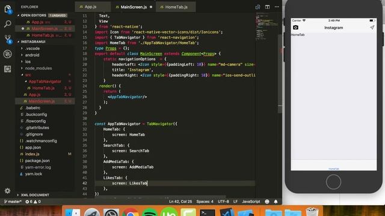Select MainScreen.js in Open Editors list
This screenshot has width=385, height=216.
pos(45,29)
